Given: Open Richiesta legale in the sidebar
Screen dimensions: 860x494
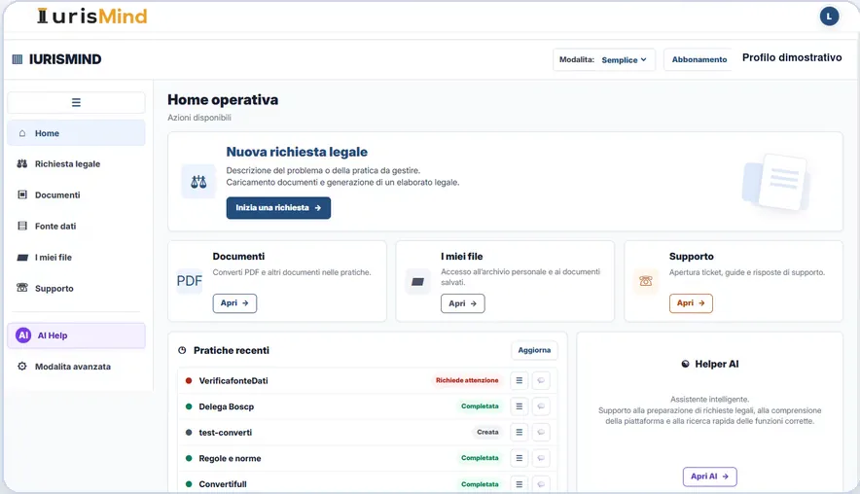Looking at the screenshot, I should [x=76, y=164].
